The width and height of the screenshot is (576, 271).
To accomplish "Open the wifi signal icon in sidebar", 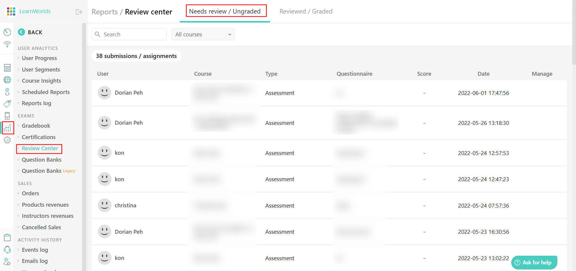I will [x=7, y=44].
